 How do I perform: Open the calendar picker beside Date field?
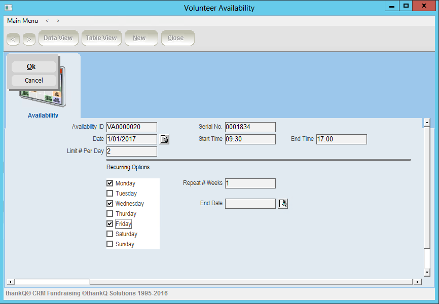pyautogui.click(x=165, y=139)
